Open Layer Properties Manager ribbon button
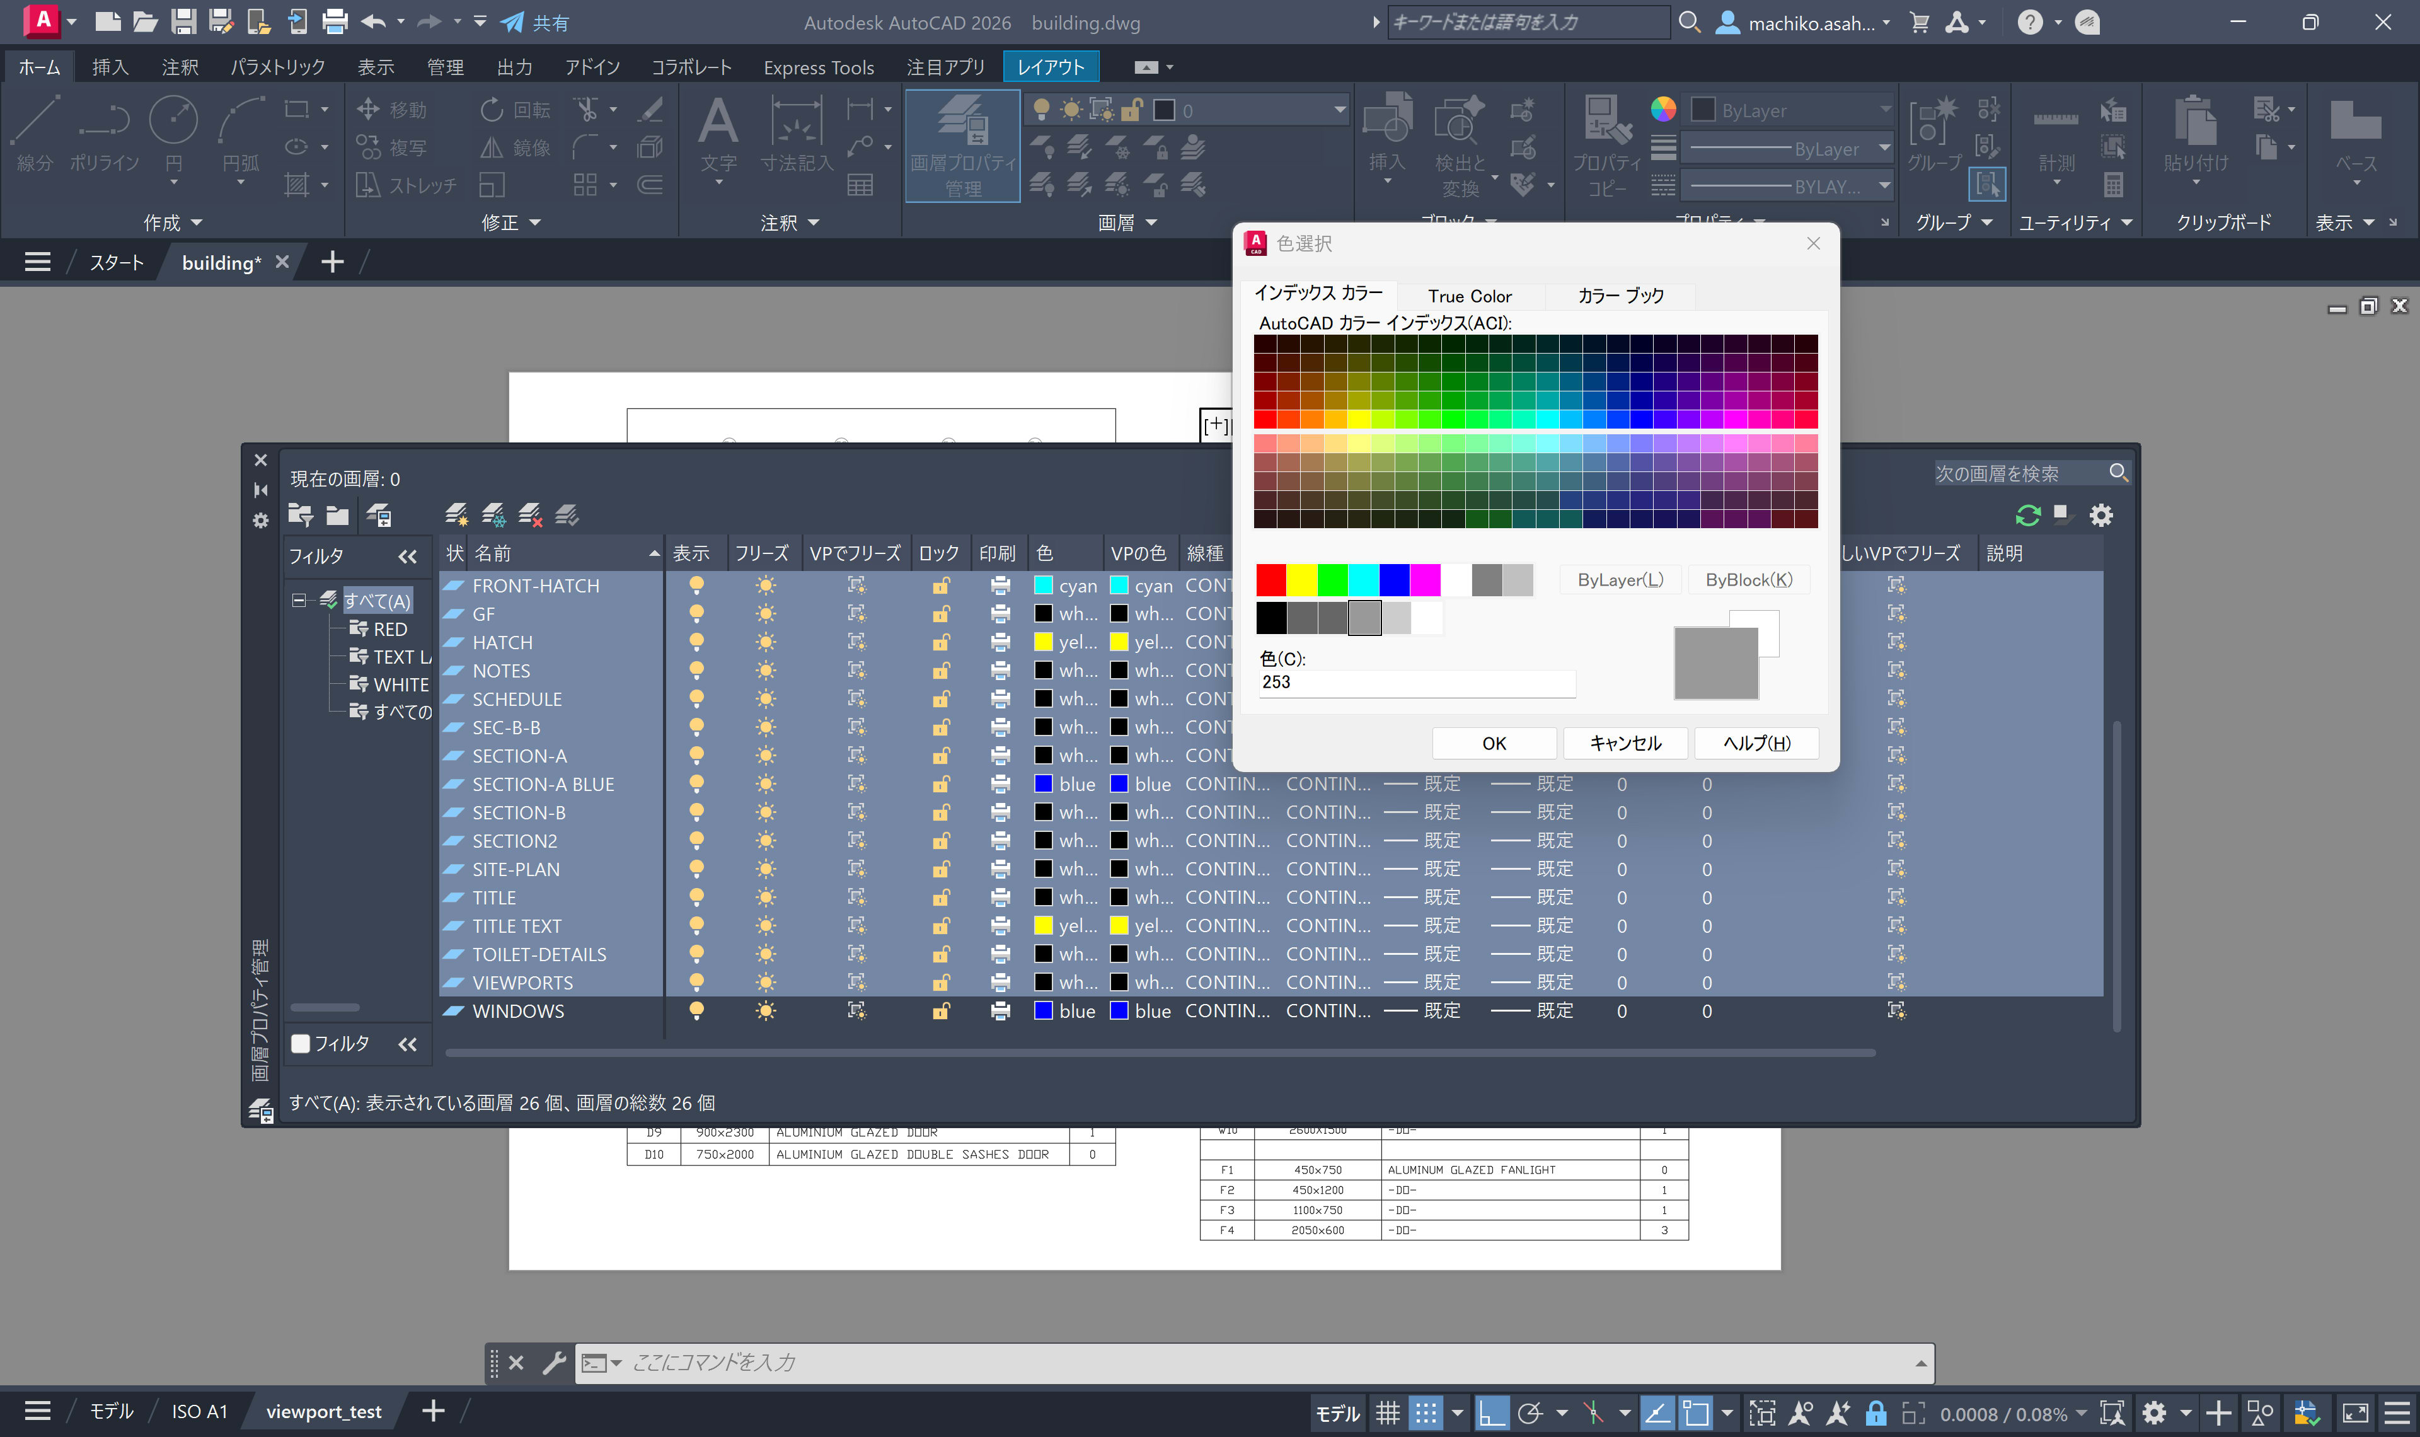Image resolution: width=2420 pixels, height=1437 pixels. coord(962,145)
